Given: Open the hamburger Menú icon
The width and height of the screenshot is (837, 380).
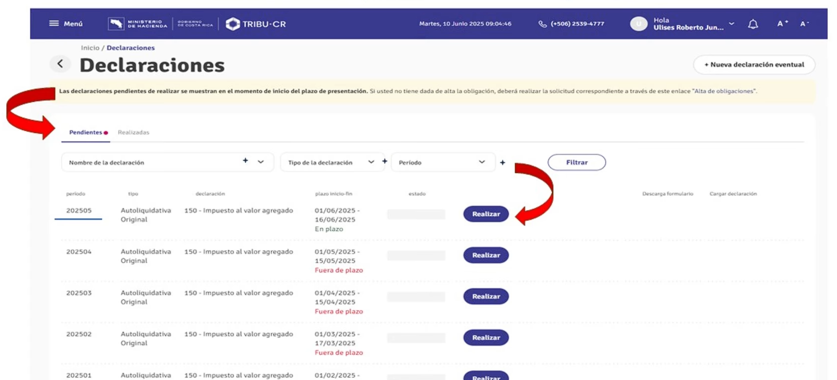Looking at the screenshot, I should [54, 23].
